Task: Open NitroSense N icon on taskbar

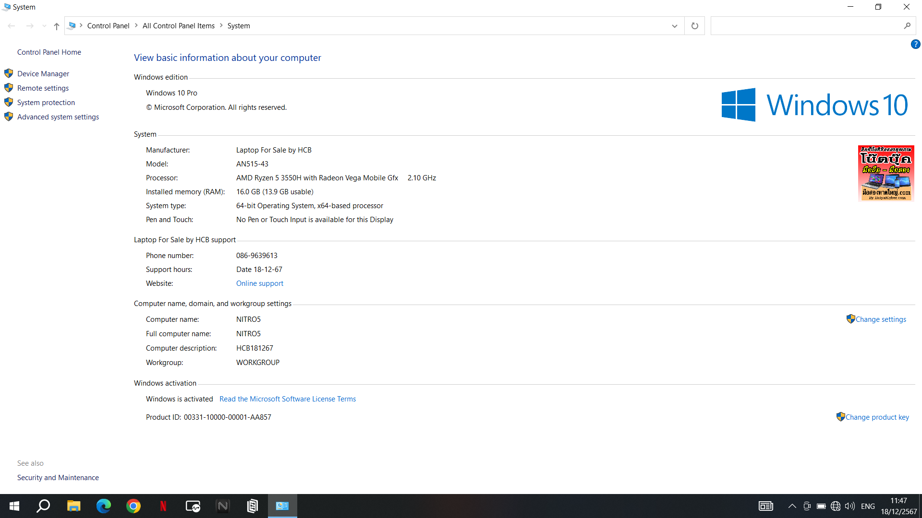Action: click(x=222, y=506)
